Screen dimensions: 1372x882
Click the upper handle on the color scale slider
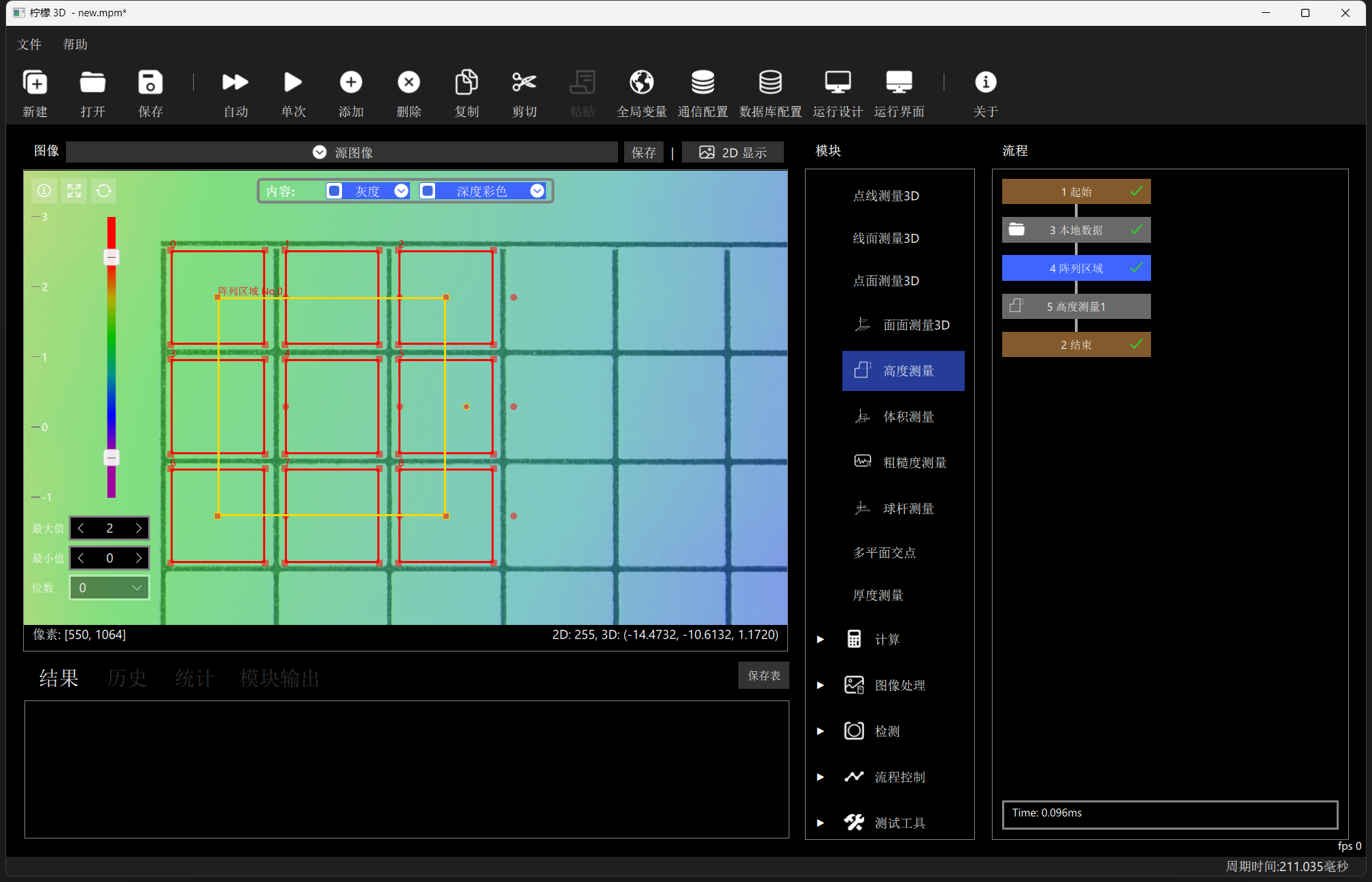(112, 257)
